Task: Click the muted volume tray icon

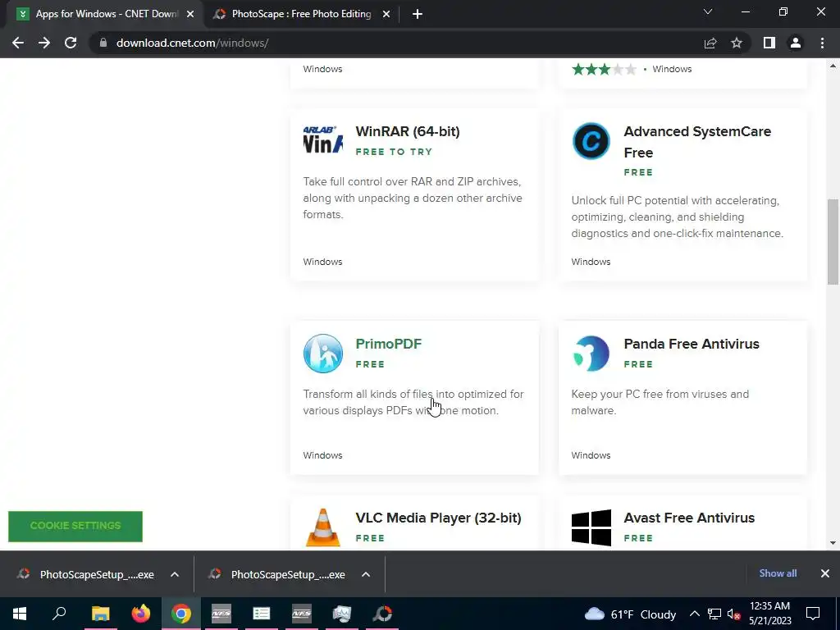Action: click(x=733, y=614)
